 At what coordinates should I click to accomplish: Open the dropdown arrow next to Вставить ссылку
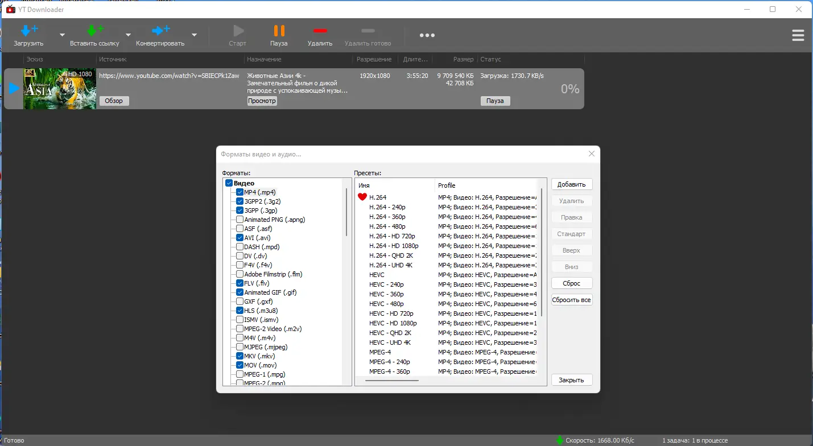click(x=128, y=35)
